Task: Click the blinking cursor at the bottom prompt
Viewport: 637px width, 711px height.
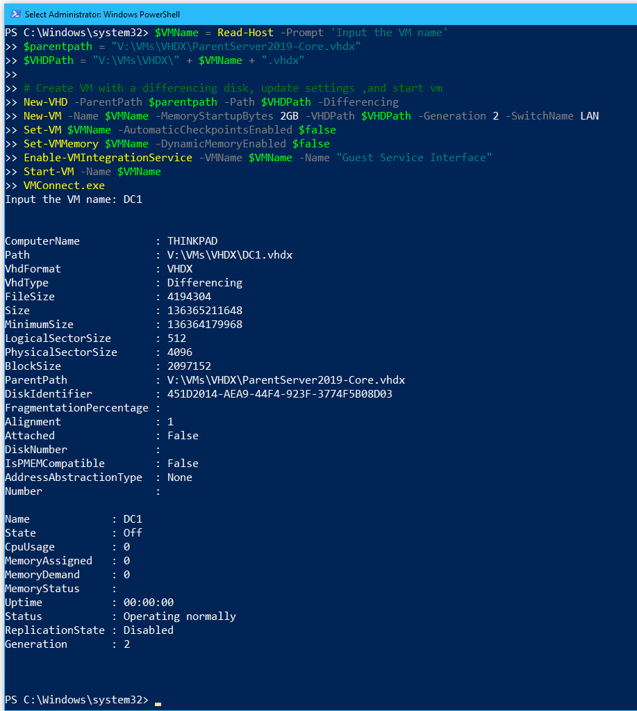Action: pos(158,704)
